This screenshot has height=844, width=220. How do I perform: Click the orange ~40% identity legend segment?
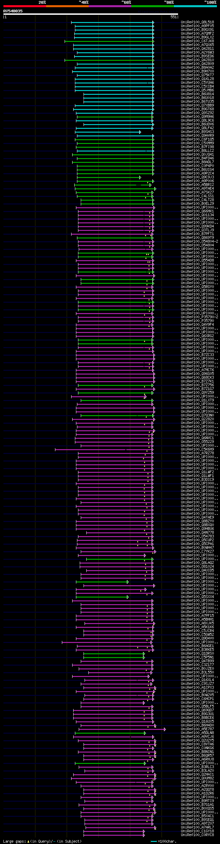pyautogui.click(x=67, y=6)
